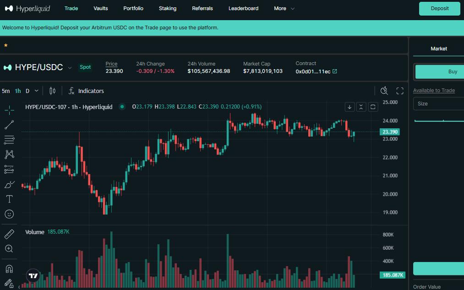This screenshot has width=464, height=290.
Task: Click the 25.000 price axis label
Action: tap(390, 102)
